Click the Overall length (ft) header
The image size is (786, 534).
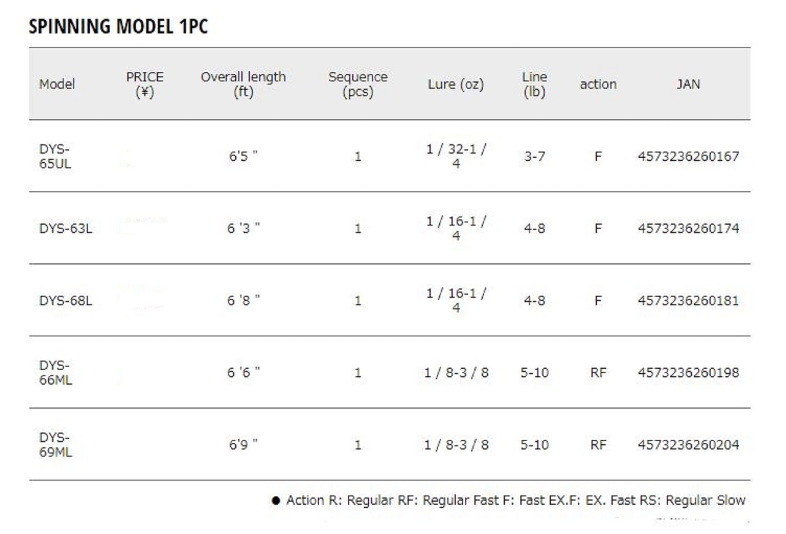click(x=243, y=84)
